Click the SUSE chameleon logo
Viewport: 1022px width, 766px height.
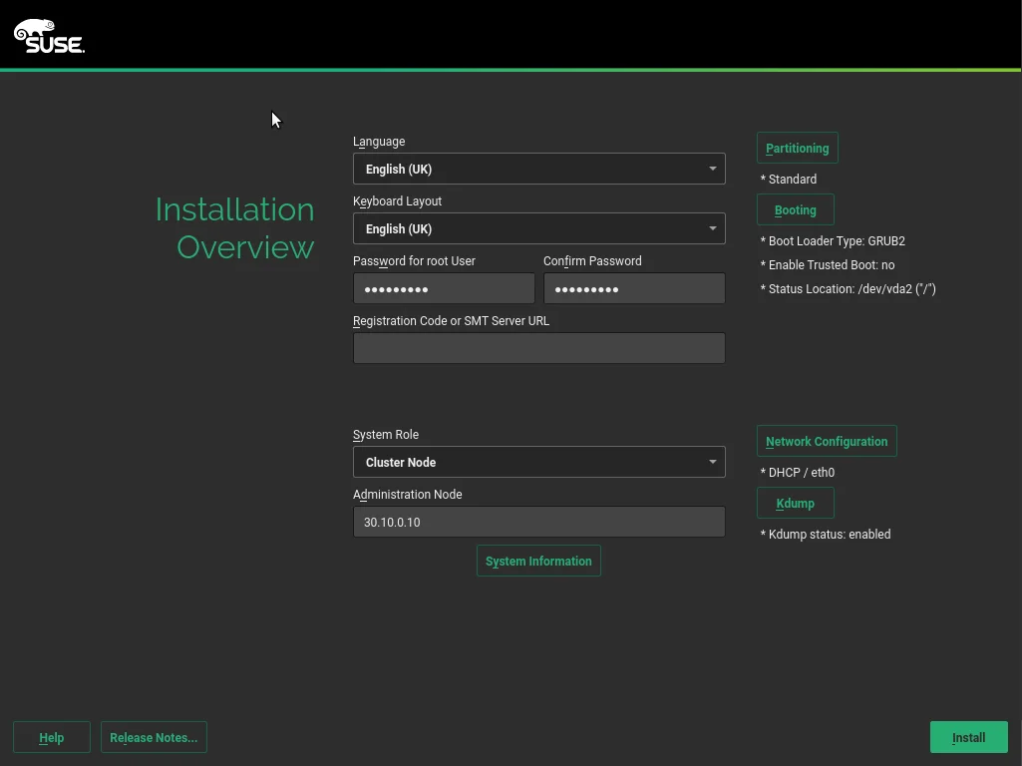[49, 36]
